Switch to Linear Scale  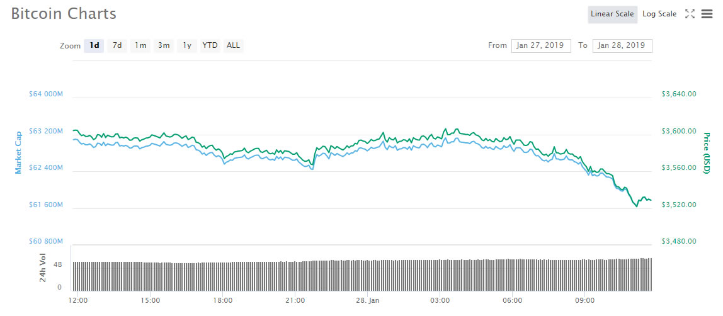coord(612,14)
